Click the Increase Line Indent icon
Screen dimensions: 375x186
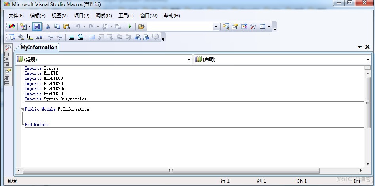60,37
